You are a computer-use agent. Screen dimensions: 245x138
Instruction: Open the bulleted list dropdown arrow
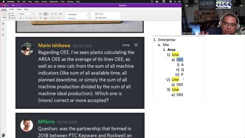coord(42,14)
